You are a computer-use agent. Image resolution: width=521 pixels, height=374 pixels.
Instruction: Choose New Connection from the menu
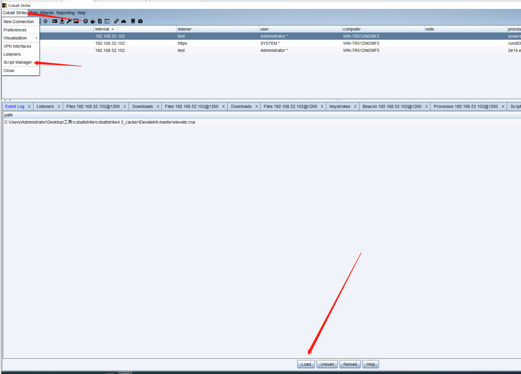point(20,22)
